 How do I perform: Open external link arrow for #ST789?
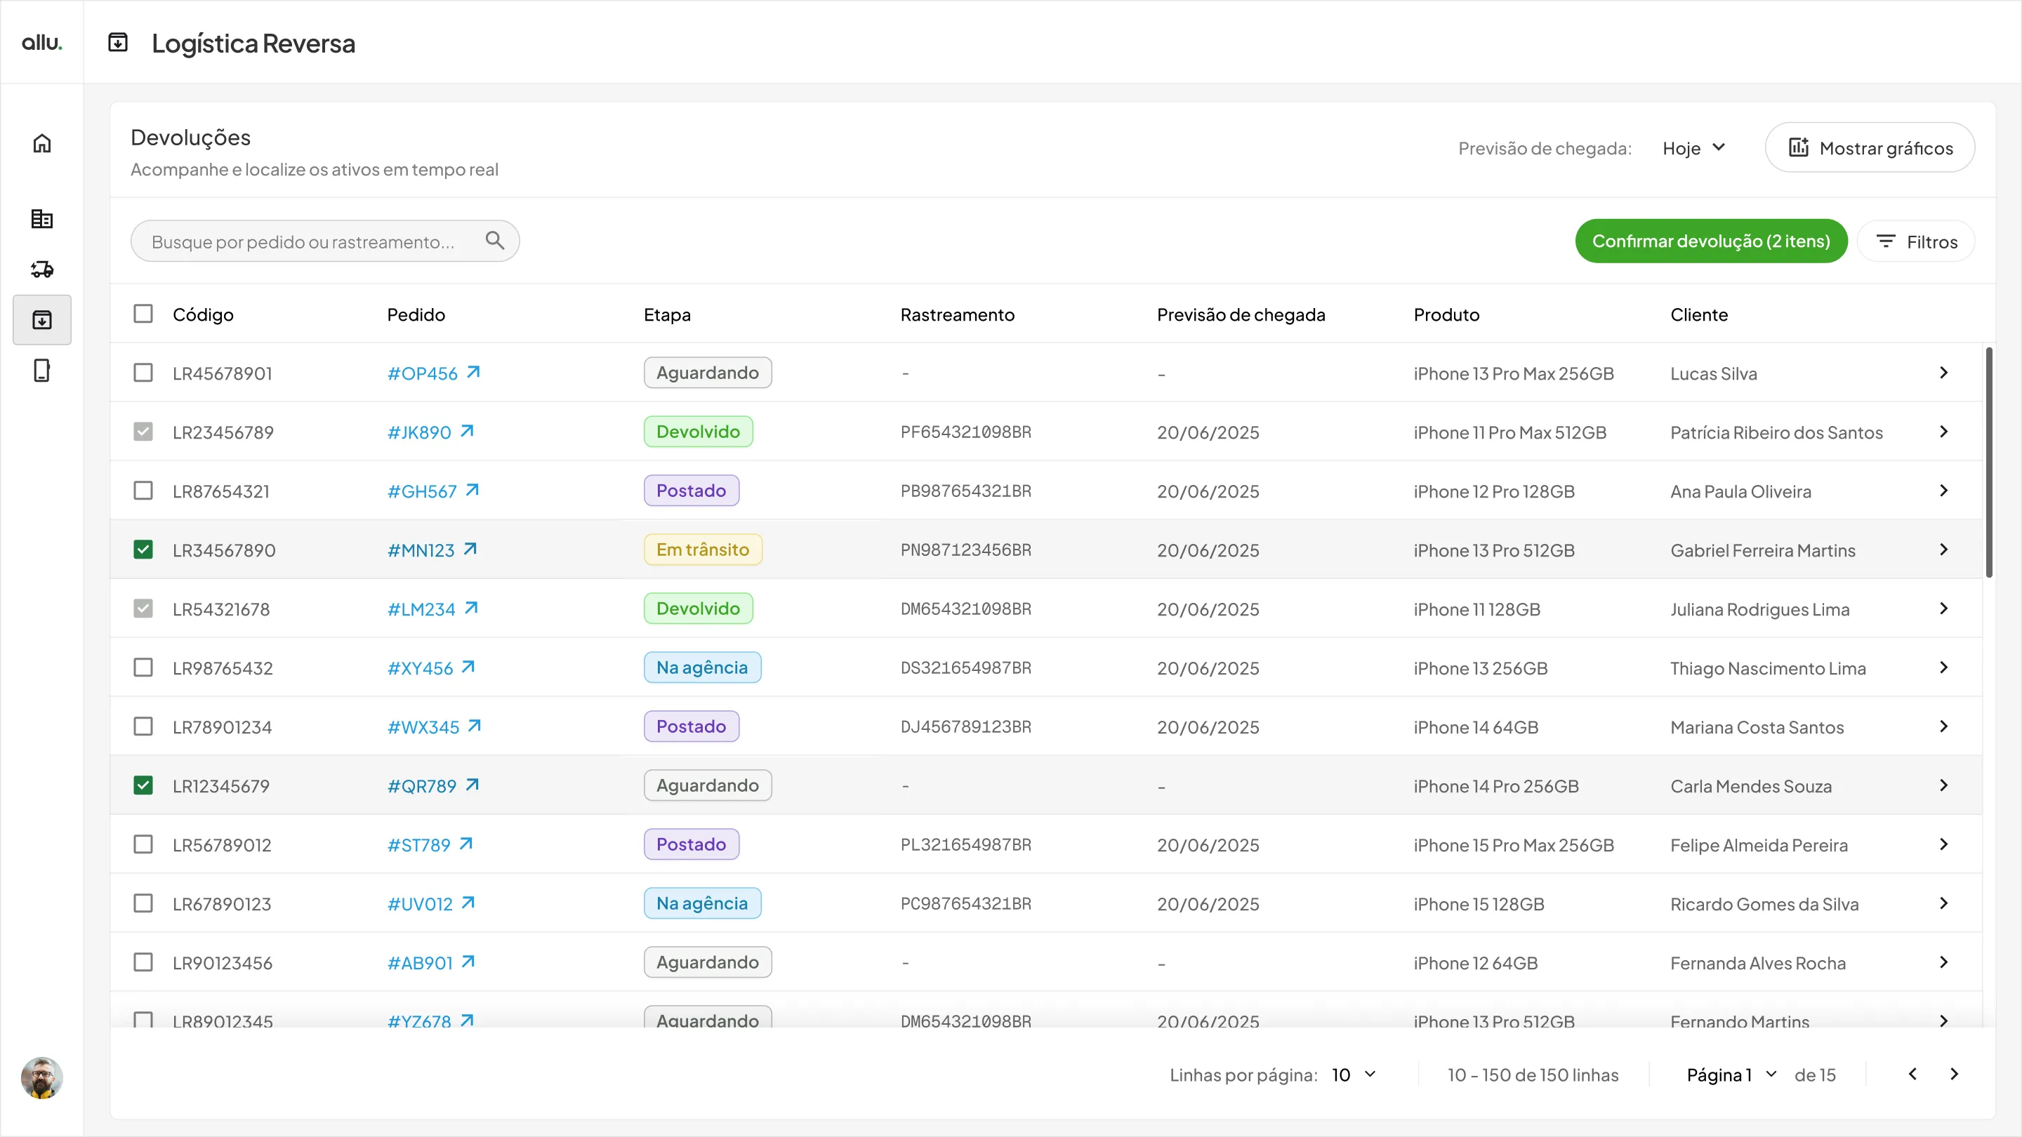pos(466,844)
